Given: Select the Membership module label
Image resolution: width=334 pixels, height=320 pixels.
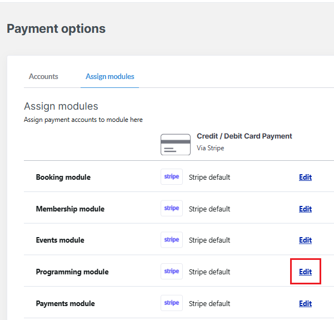Looking at the screenshot, I should click(x=70, y=209).
